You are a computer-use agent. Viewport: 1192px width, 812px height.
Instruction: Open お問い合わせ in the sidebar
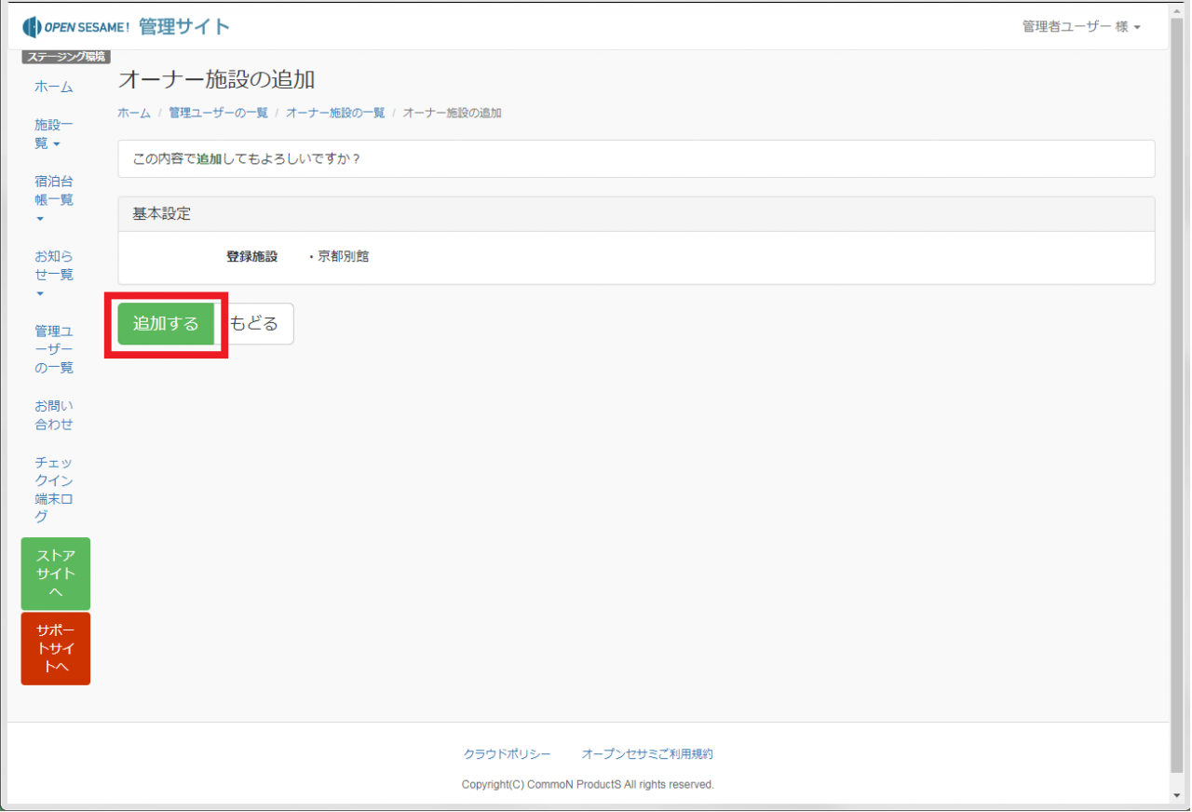53,415
